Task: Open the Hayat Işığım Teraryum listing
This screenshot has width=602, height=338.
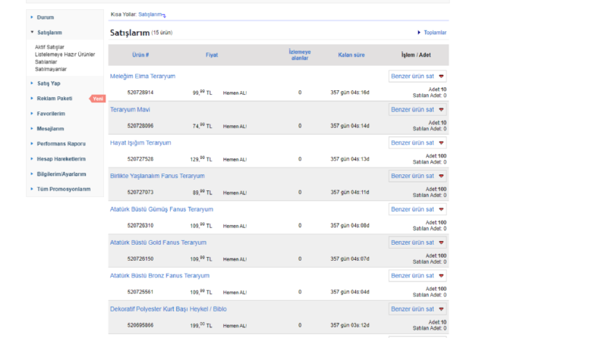Action: [x=140, y=142]
